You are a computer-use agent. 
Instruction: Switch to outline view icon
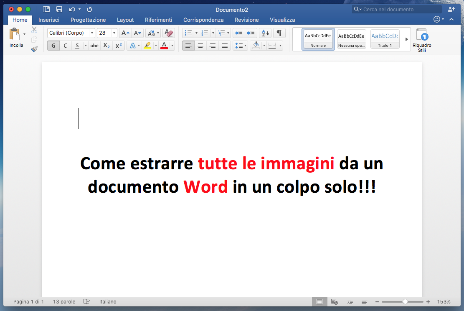(350, 301)
